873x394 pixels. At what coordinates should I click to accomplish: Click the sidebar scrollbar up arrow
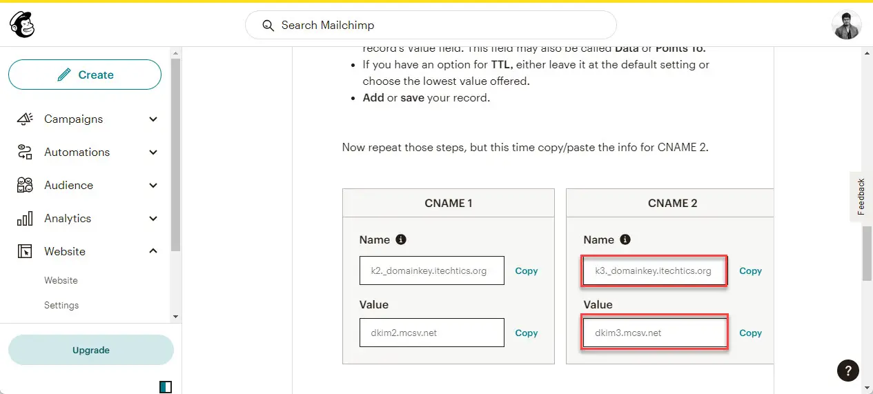pos(176,52)
